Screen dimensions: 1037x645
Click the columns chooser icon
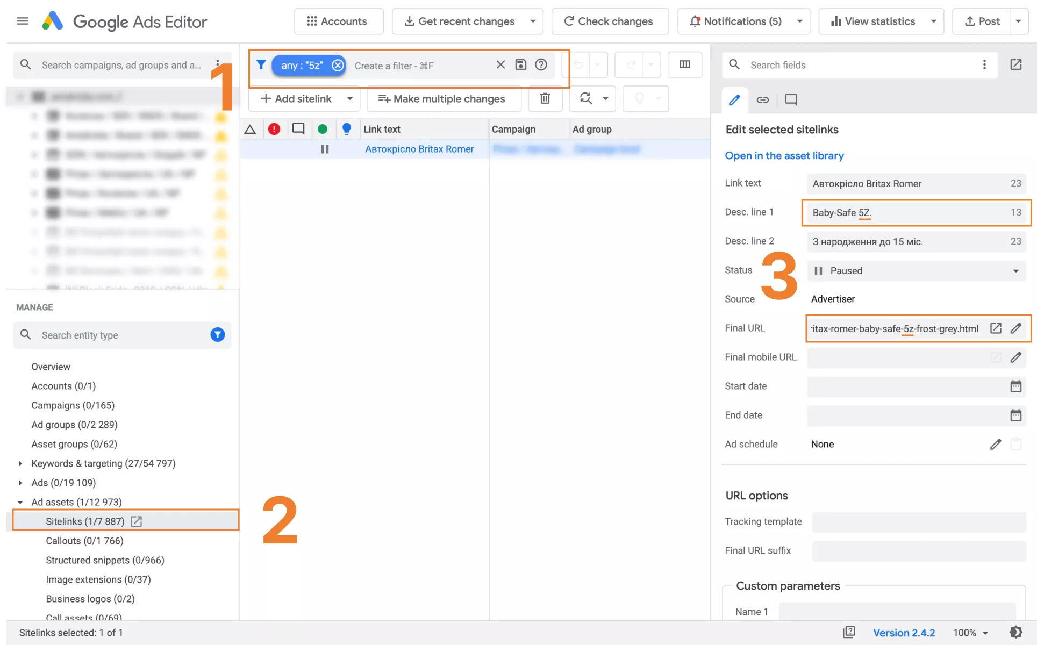(x=684, y=64)
